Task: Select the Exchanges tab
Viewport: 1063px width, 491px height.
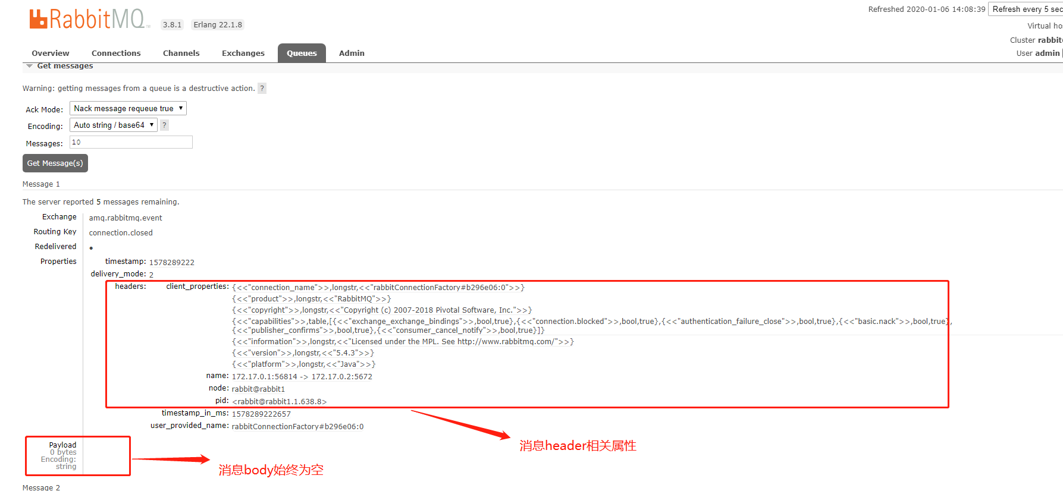Action: click(243, 53)
